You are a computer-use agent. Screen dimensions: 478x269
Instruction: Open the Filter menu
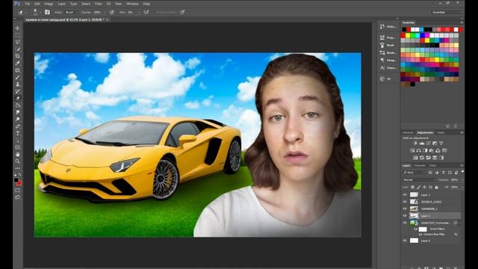[x=98, y=4]
